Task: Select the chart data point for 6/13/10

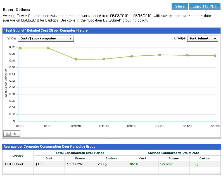Action: click(159, 55)
